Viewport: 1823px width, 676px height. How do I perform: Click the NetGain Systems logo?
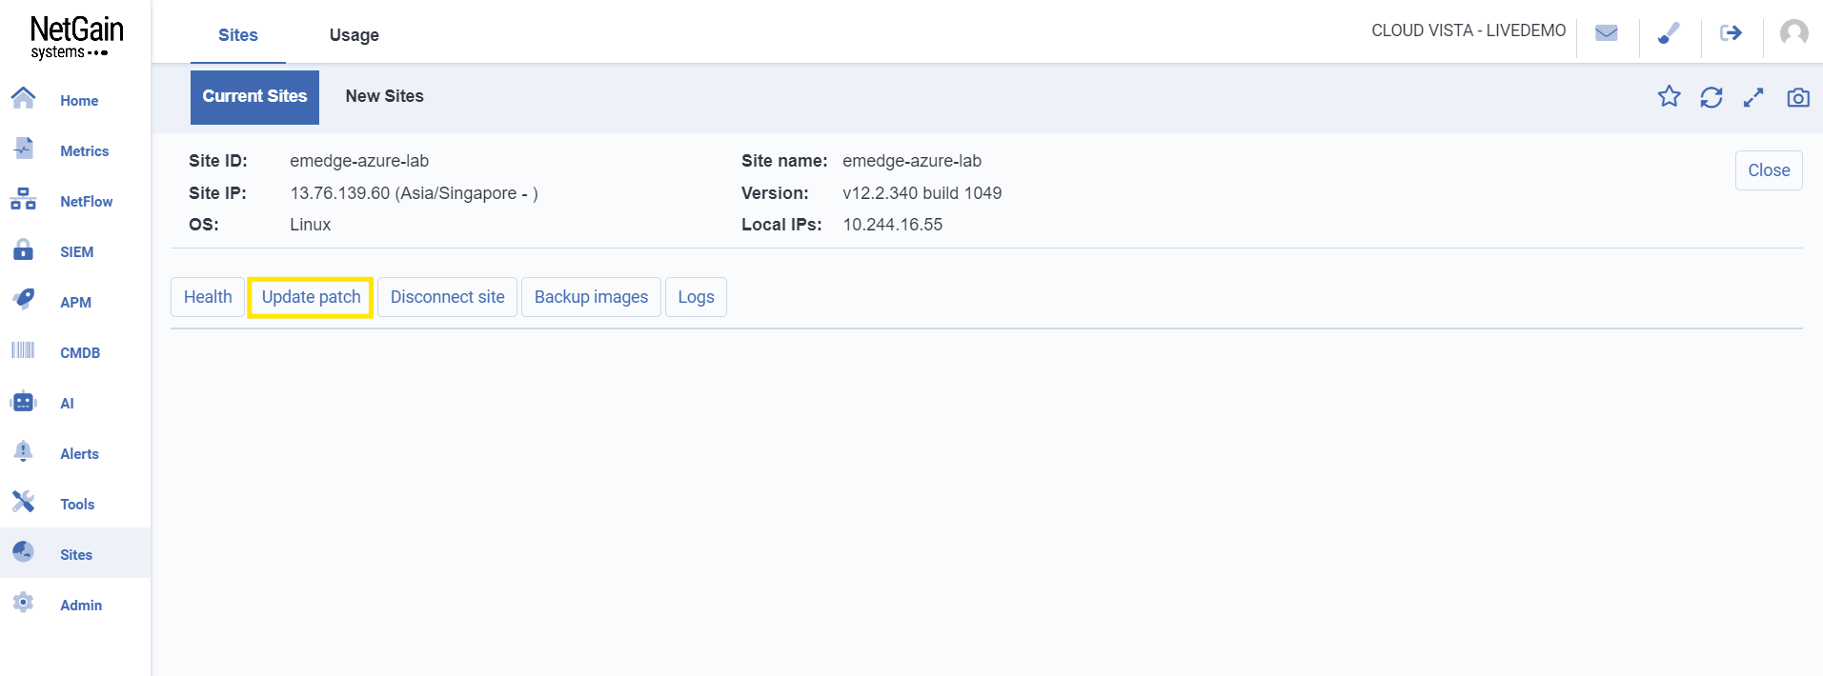click(76, 38)
